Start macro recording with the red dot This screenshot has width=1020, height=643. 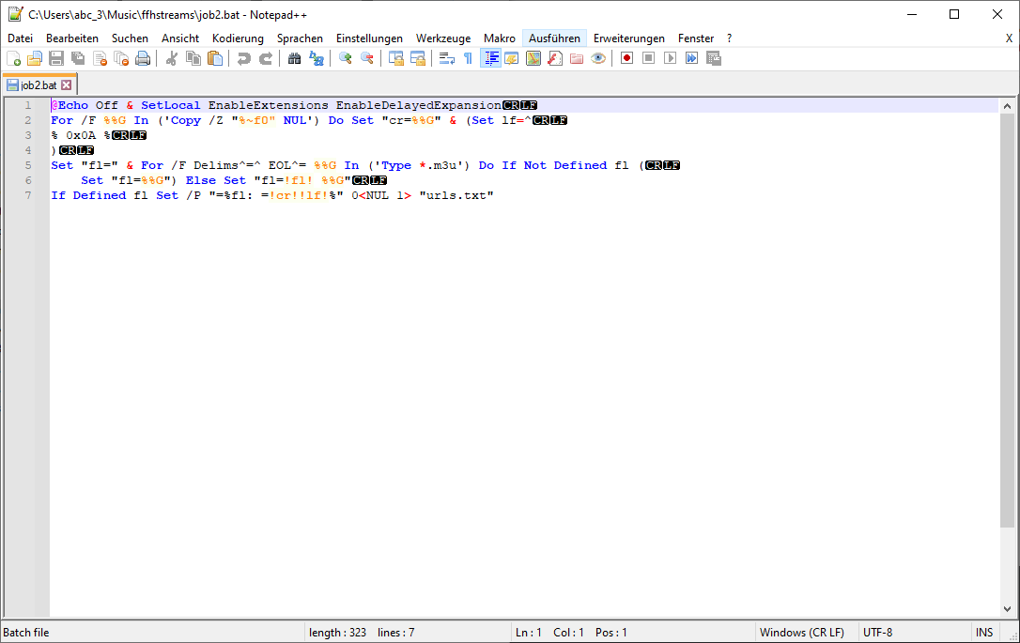click(626, 58)
